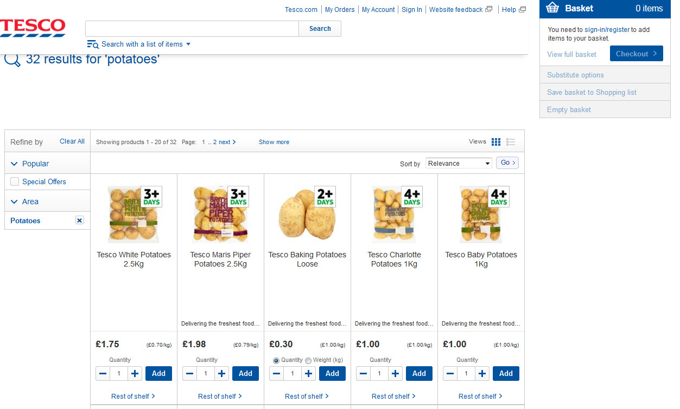View Rest of shelf for Baking Potatoes
The height and width of the screenshot is (409, 680).
pos(307,396)
